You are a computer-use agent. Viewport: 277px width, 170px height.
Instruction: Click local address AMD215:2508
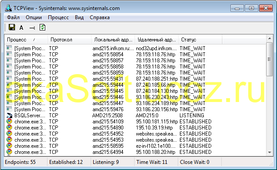(x=108, y=116)
